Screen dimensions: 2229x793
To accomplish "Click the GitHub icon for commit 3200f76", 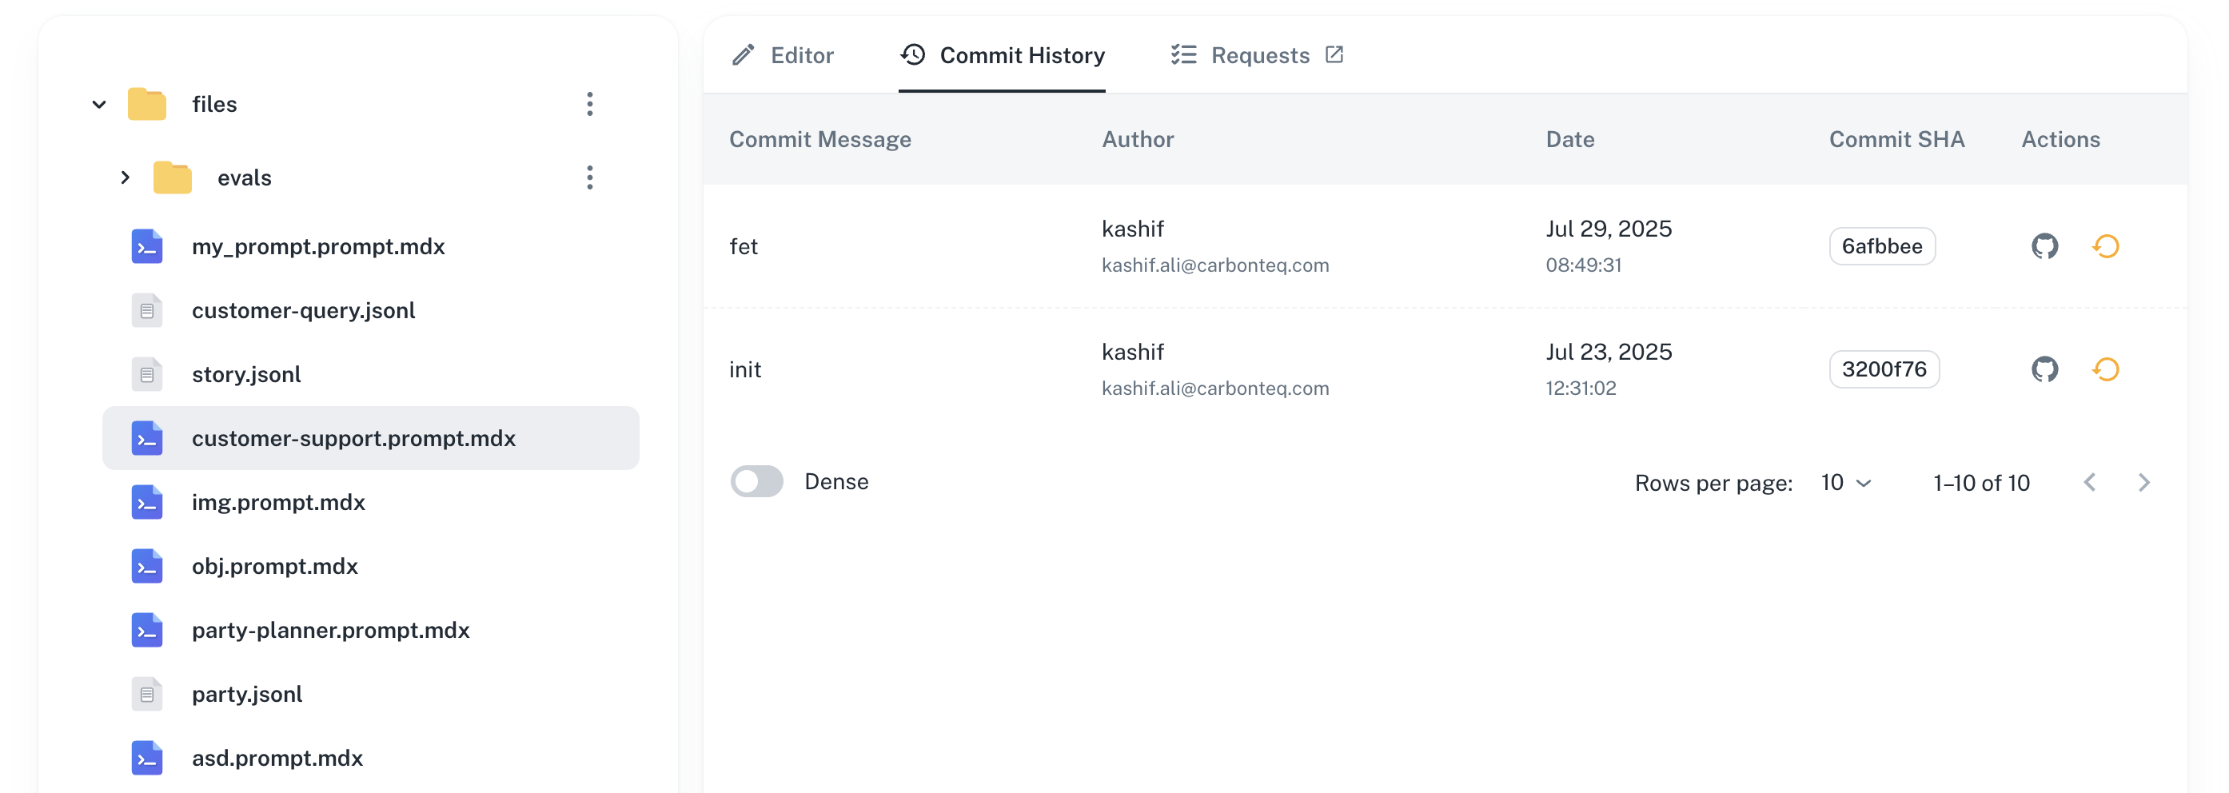I will coord(2044,369).
